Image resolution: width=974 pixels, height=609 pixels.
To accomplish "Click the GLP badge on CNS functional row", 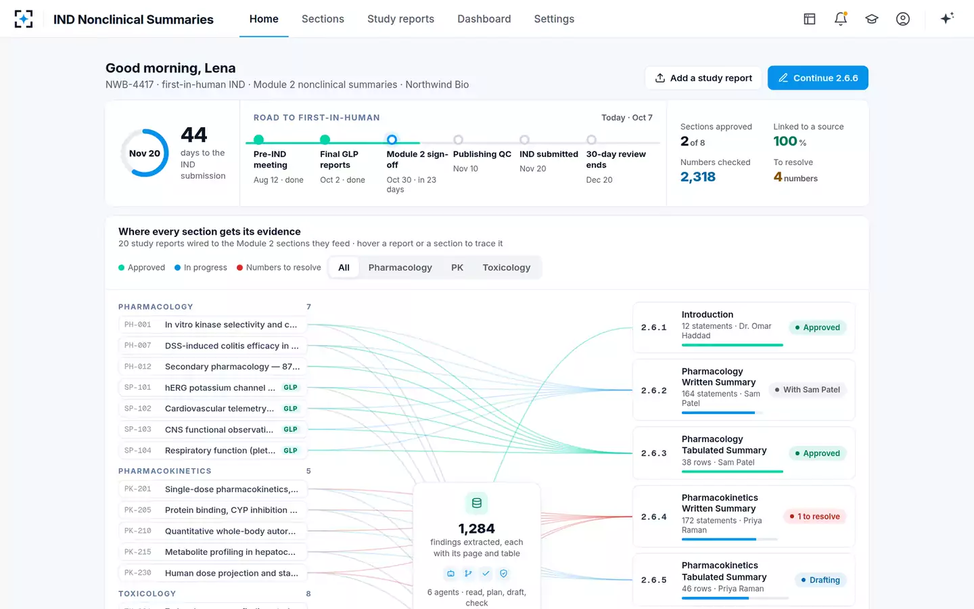I will pos(291,430).
